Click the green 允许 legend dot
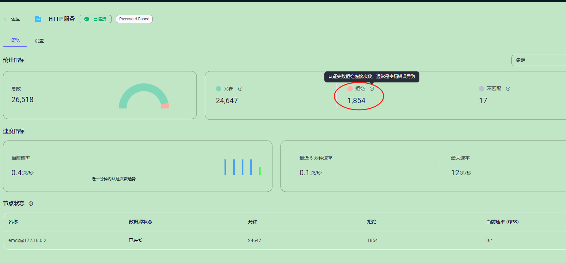 tap(219, 89)
